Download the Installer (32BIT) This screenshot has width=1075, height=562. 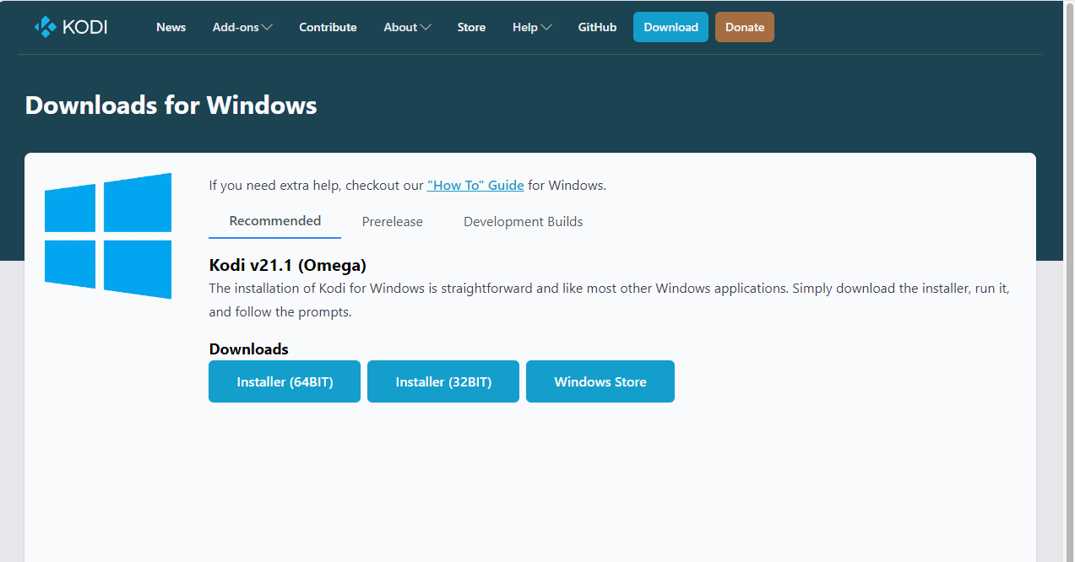tap(443, 381)
